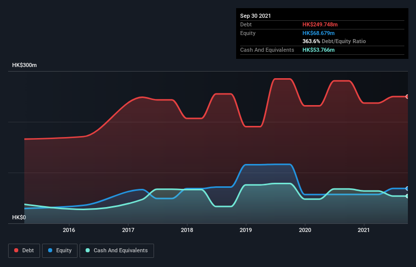
Task: Select the 2017 x-axis label
Action: (128, 230)
